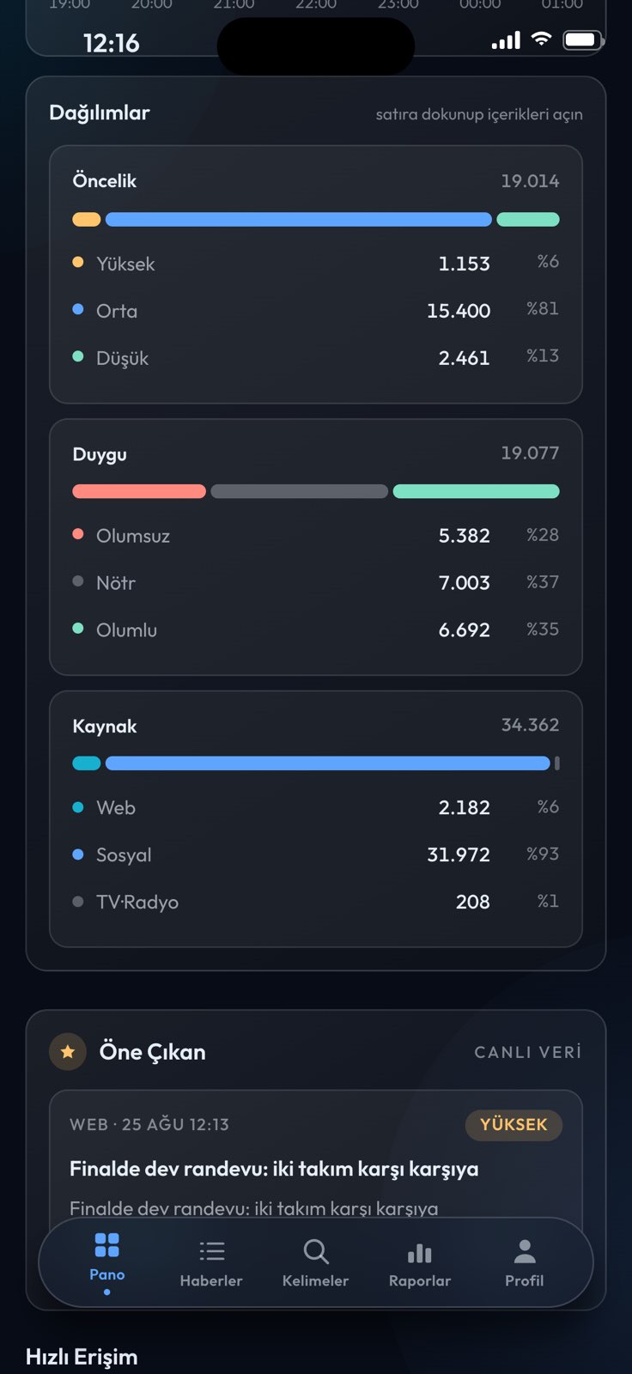Select the Nötr sentiment row
The height and width of the screenshot is (1374, 632).
316,583
